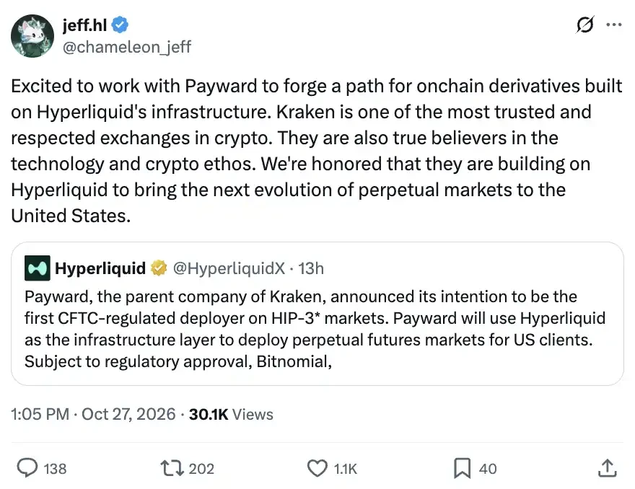Open @chameleon_jeff handle link
Viewport: 635px width, 489px height.
pos(127,47)
